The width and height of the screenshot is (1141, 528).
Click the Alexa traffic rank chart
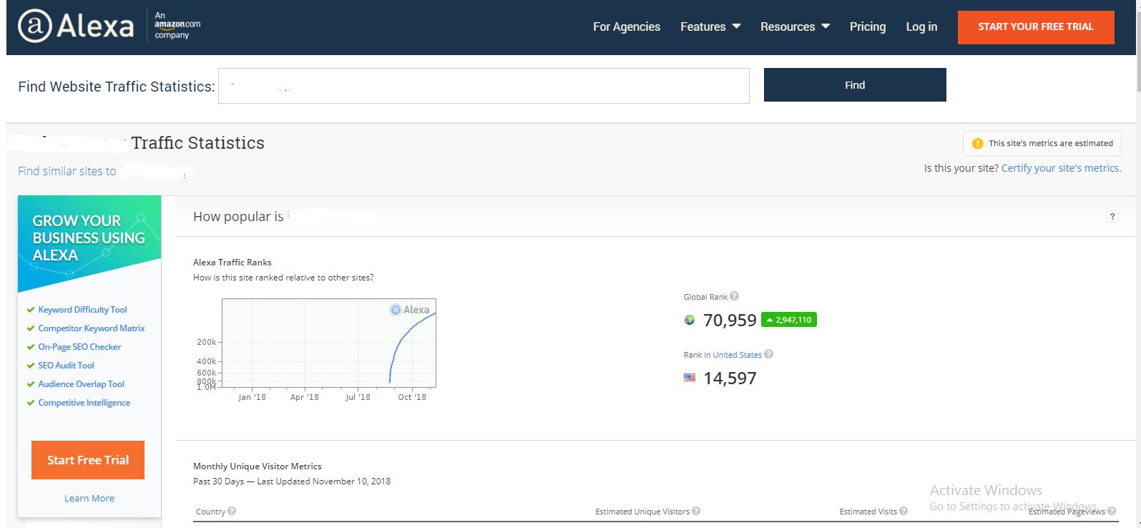click(328, 343)
